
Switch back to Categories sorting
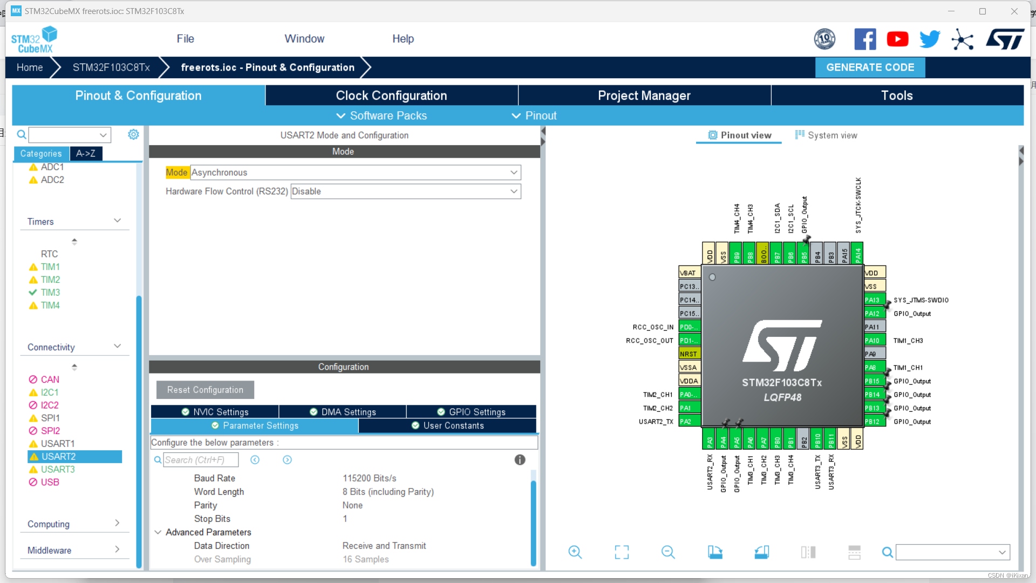pos(40,153)
